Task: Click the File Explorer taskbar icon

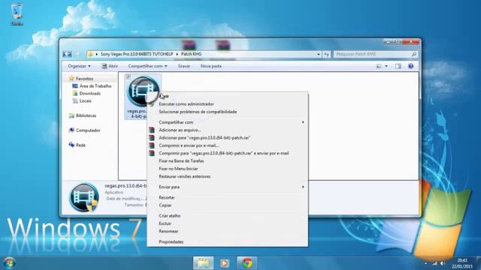Action: click(x=203, y=263)
